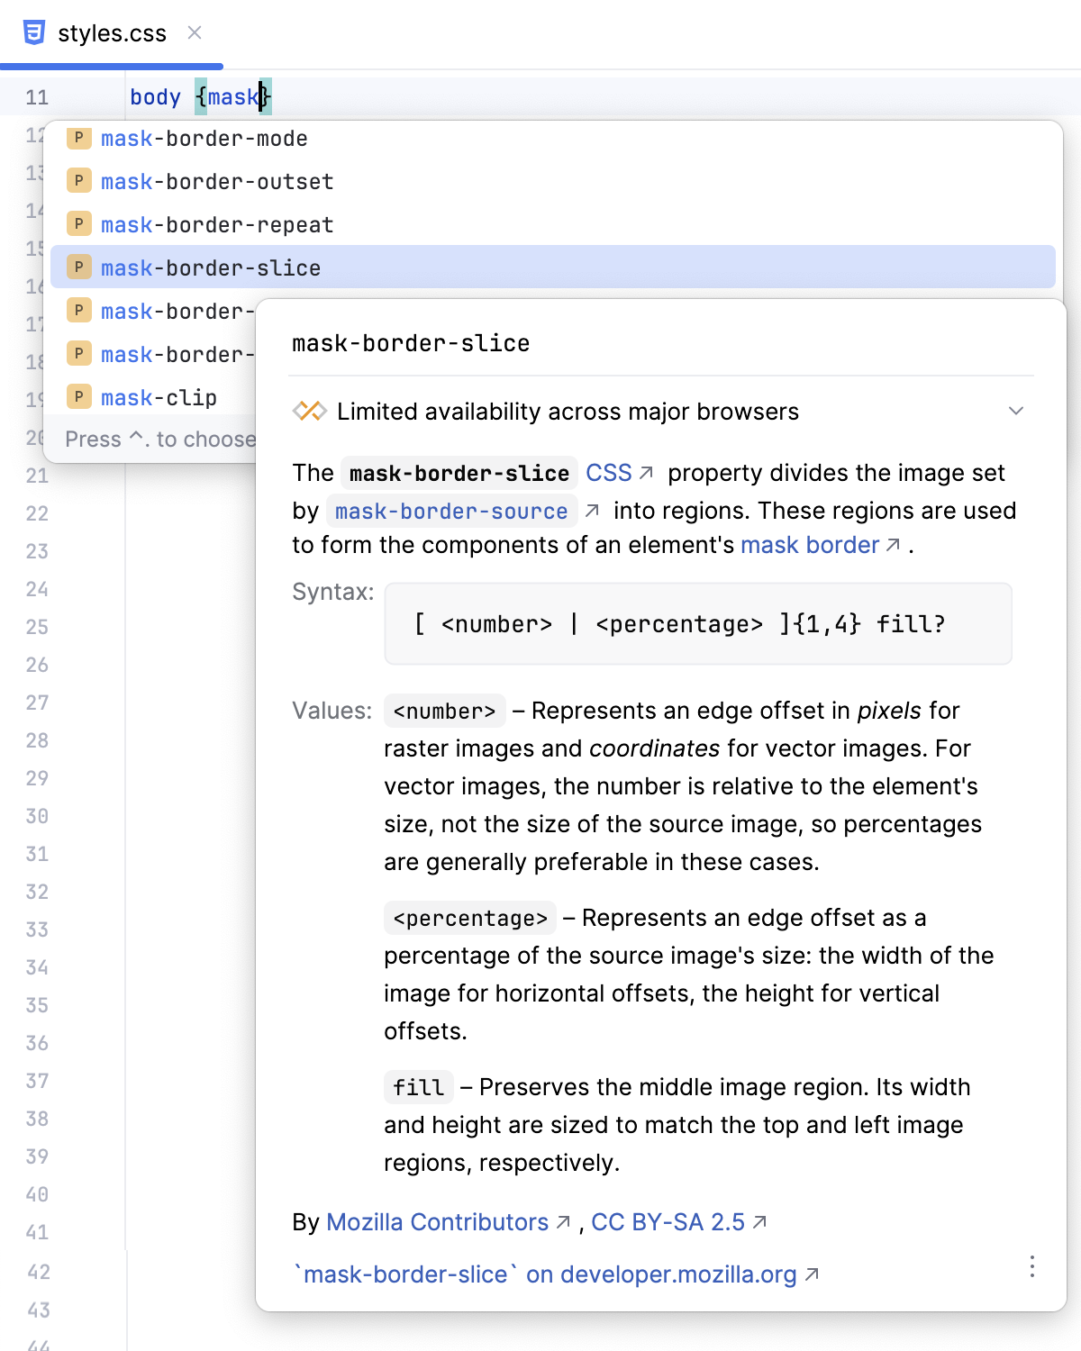This screenshot has height=1351, width=1081.
Task: Open mask-border-slice on developer.mozilla.org
Action: point(545,1274)
